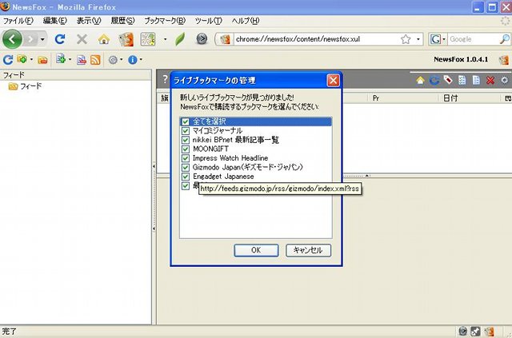
Task: Delete articles with the red X icon
Action: pyautogui.click(x=490, y=80)
